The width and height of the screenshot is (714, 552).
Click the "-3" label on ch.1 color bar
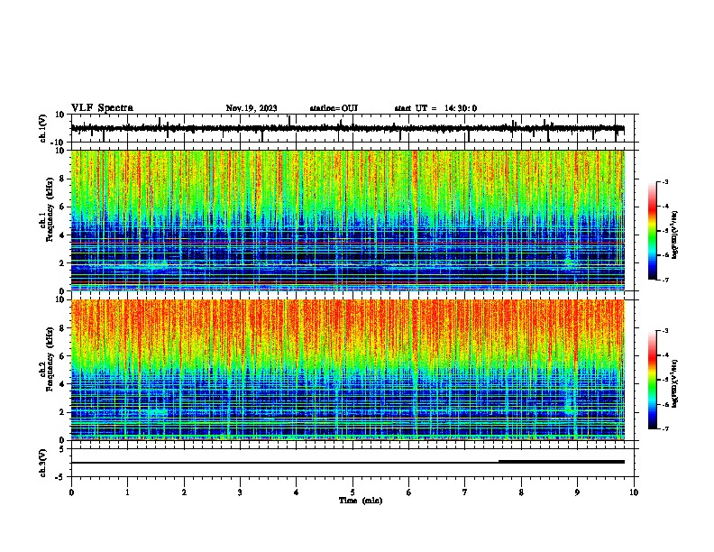(x=665, y=181)
